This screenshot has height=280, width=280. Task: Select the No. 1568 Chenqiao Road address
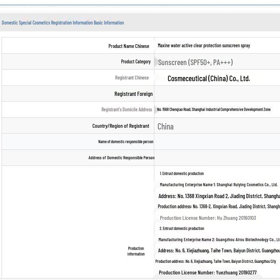213,110
